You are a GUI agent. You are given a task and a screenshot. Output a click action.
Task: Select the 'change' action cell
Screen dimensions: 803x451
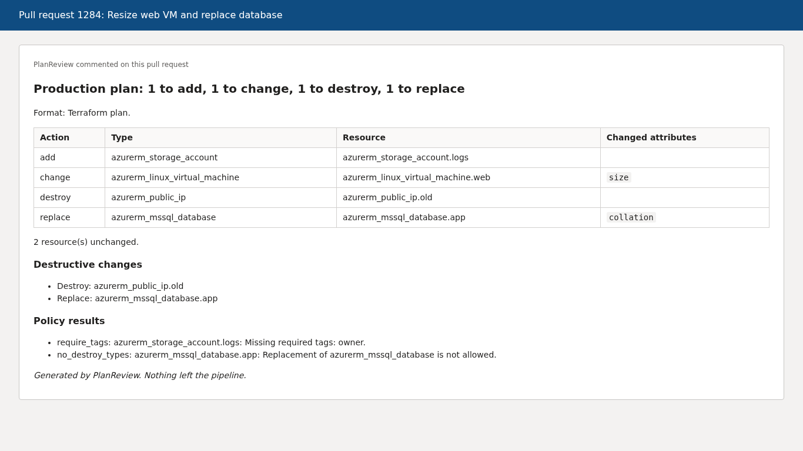pos(69,177)
